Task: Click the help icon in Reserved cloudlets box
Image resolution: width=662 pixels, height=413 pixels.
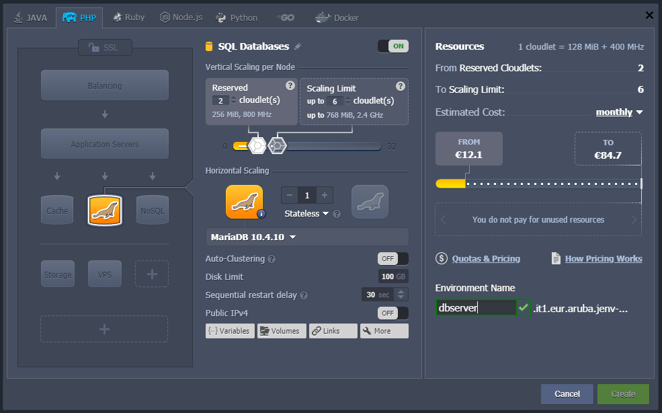Action: (x=290, y=85)
